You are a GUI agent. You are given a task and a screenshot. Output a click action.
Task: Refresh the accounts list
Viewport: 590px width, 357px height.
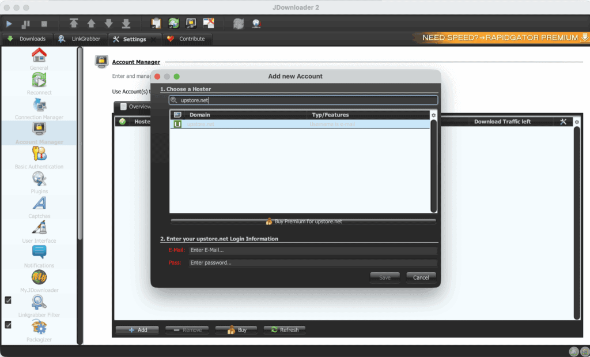click(285, 330)
